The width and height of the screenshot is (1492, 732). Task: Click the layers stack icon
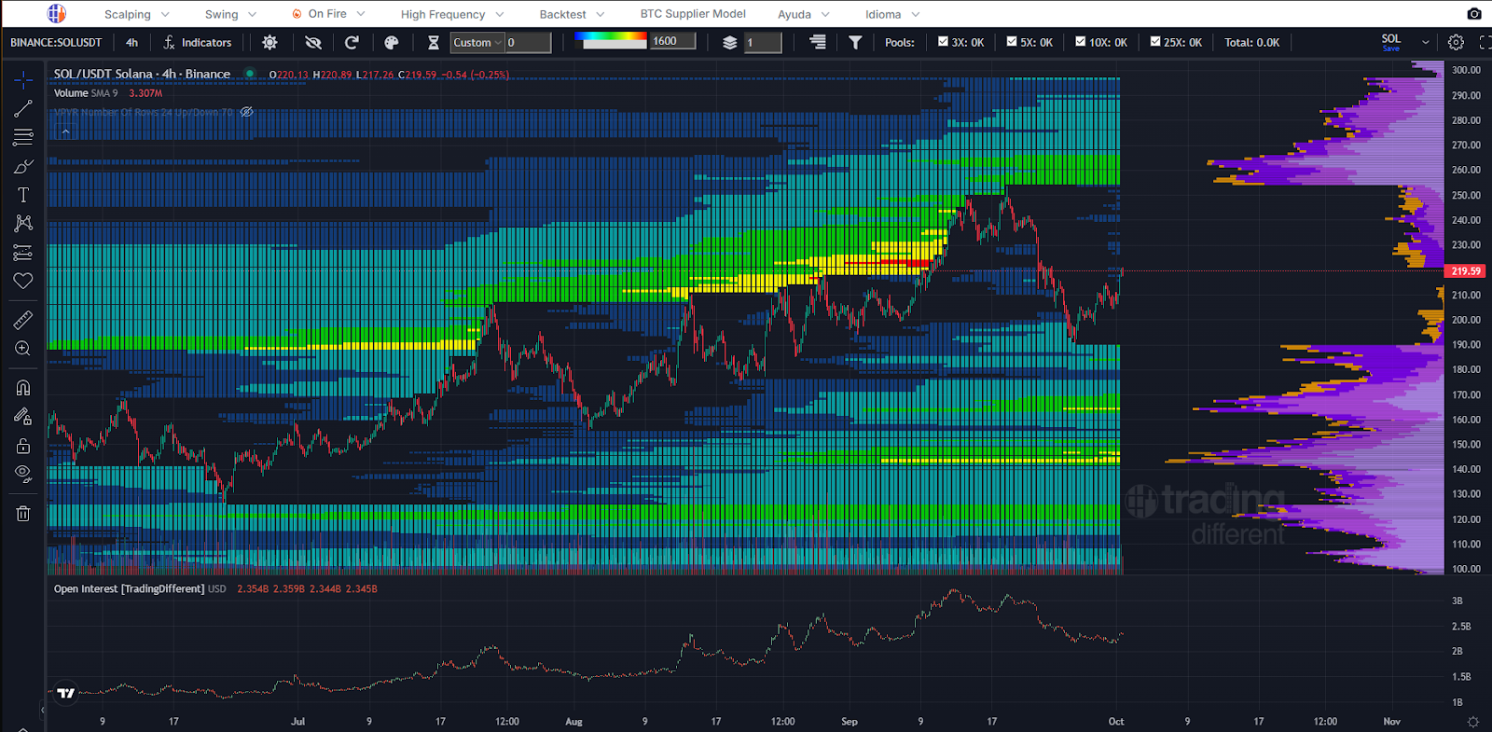point(730,43)
